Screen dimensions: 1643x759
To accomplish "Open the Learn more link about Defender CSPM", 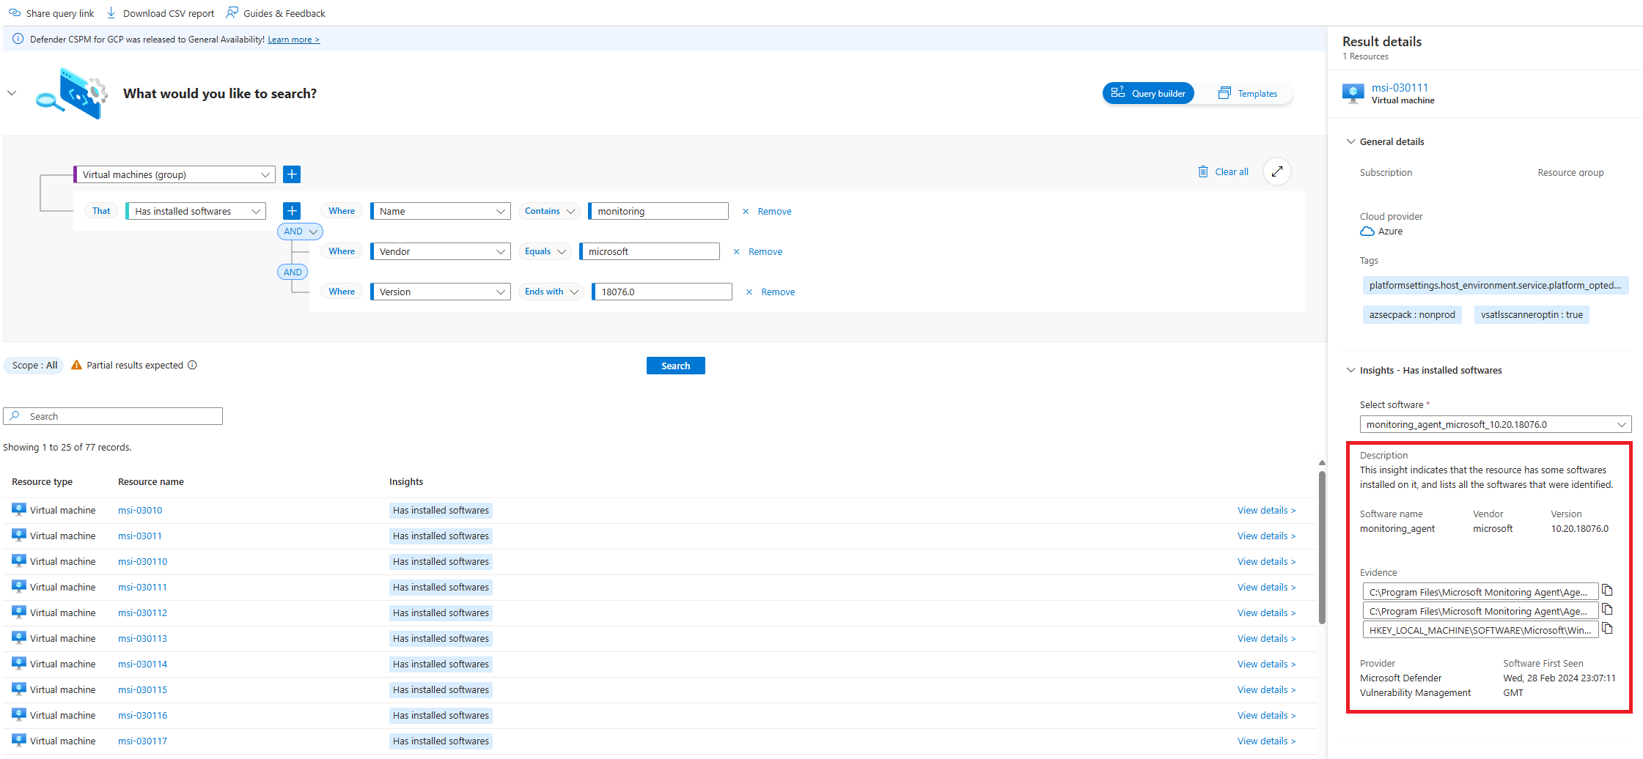I will click(x=293, y=39).
